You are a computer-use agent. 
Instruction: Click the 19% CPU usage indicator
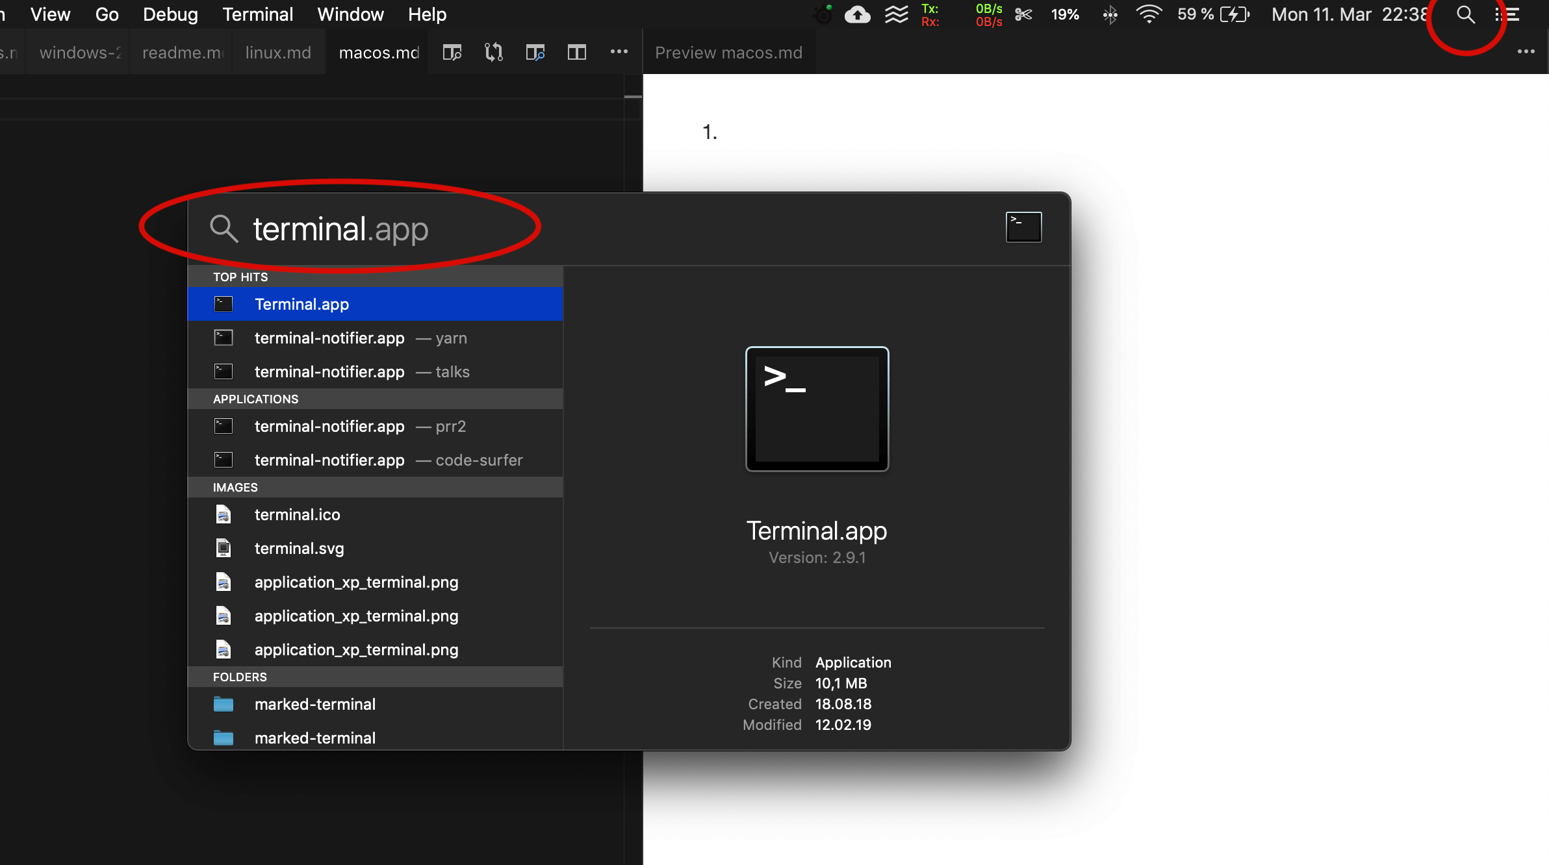pyautogui.click(x=1065, y=14)
